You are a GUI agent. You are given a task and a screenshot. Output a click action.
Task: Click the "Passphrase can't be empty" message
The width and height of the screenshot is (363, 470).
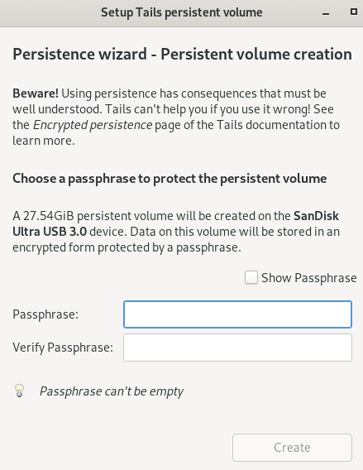(112, 391)
